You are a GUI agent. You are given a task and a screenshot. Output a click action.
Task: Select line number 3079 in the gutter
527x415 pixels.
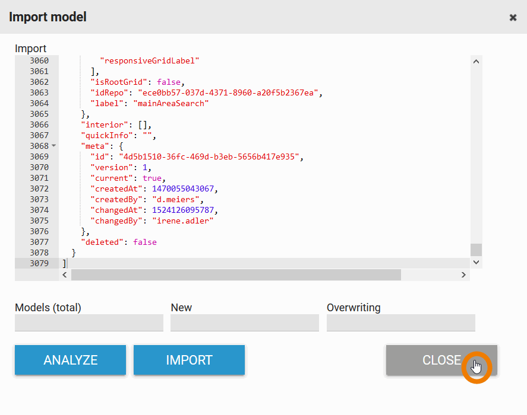pos(39,263)
